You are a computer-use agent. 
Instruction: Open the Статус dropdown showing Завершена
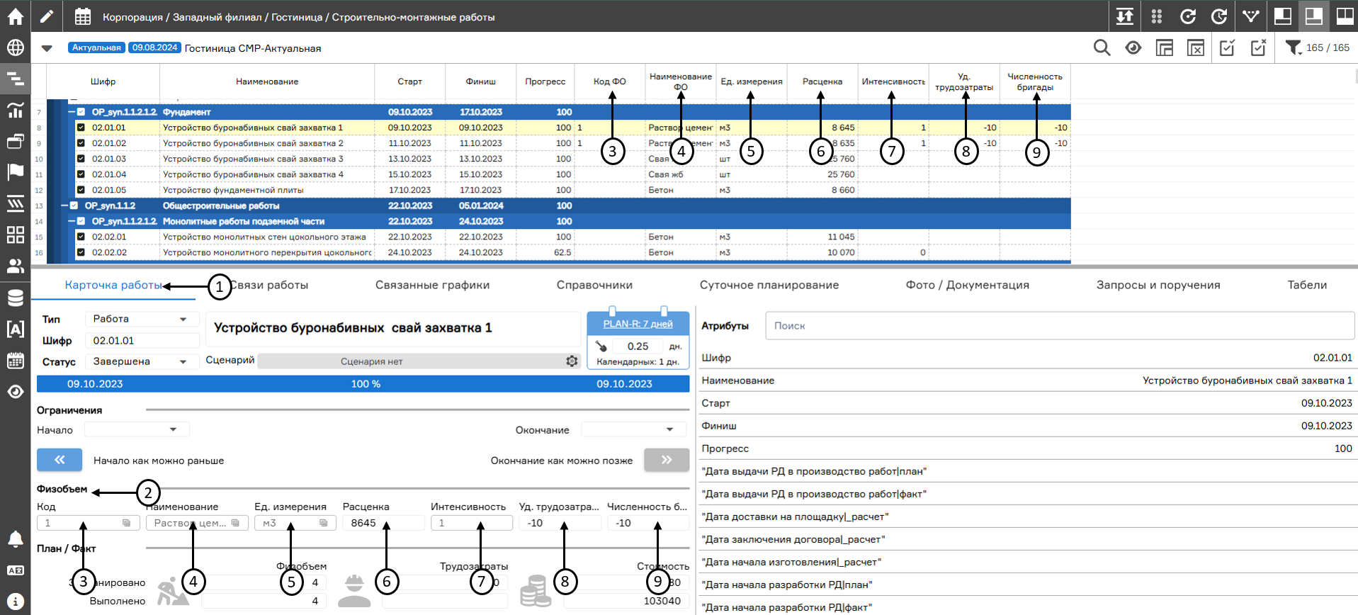point(141,361)
